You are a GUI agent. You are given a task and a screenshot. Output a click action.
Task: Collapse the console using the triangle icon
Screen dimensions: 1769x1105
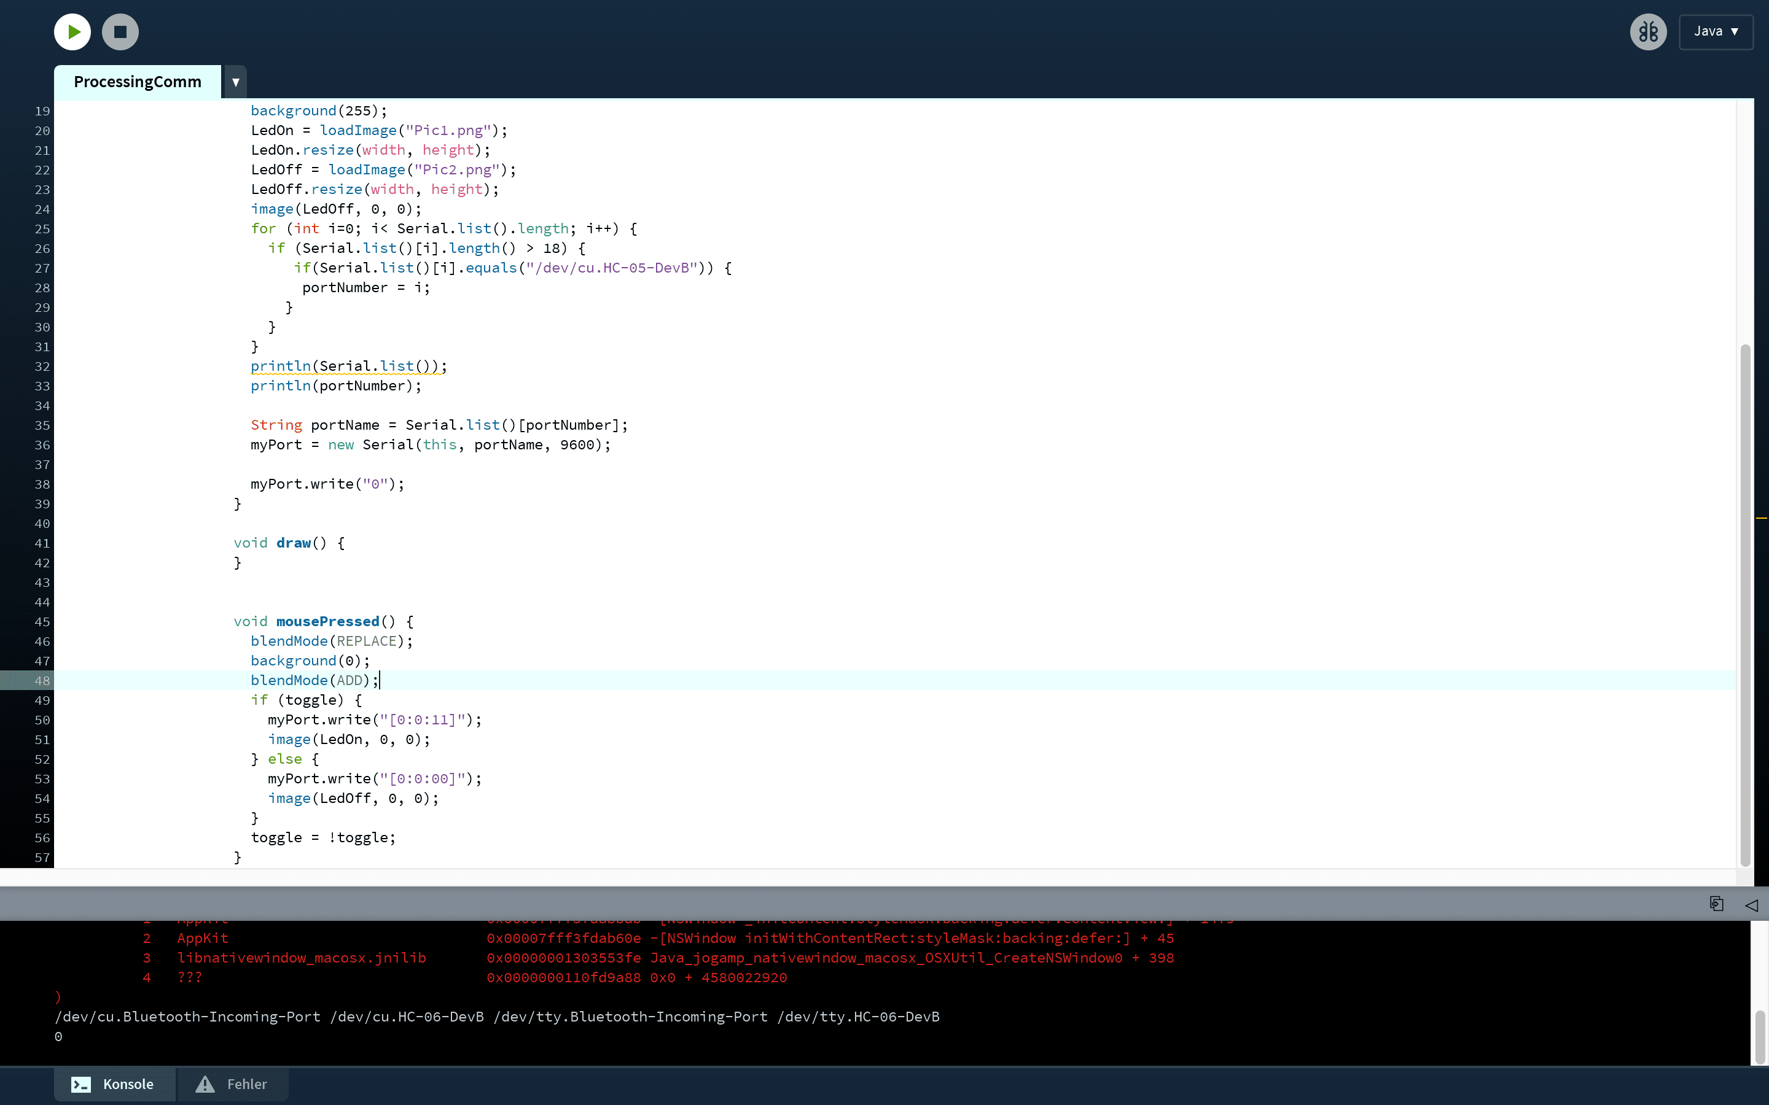tap(1751, 905)
